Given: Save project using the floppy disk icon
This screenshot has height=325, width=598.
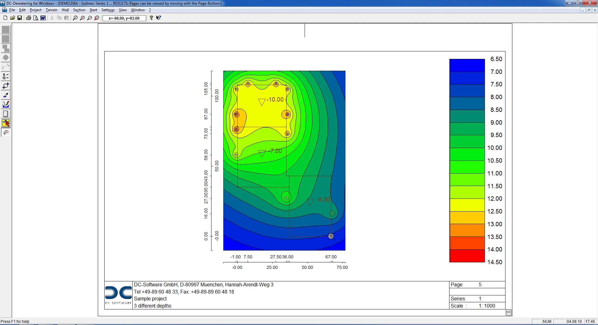Looking at the screenshot, I should point(20,18).
